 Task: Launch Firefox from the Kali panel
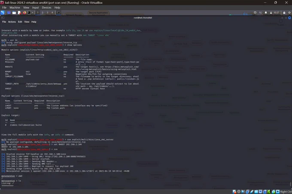(x=24, y=12)
